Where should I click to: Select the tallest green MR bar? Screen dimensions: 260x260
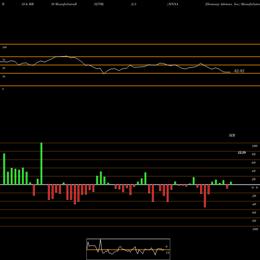[41, 164]
